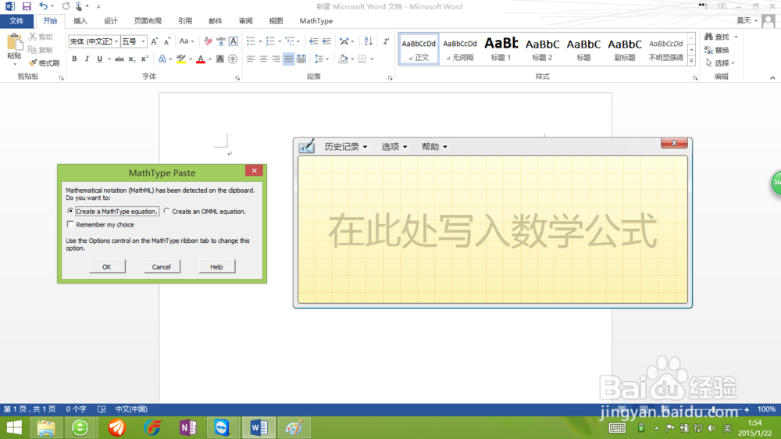The image size is (781, 439).
Task: Click the text highlight color swatch
Action: click(181, 59)
